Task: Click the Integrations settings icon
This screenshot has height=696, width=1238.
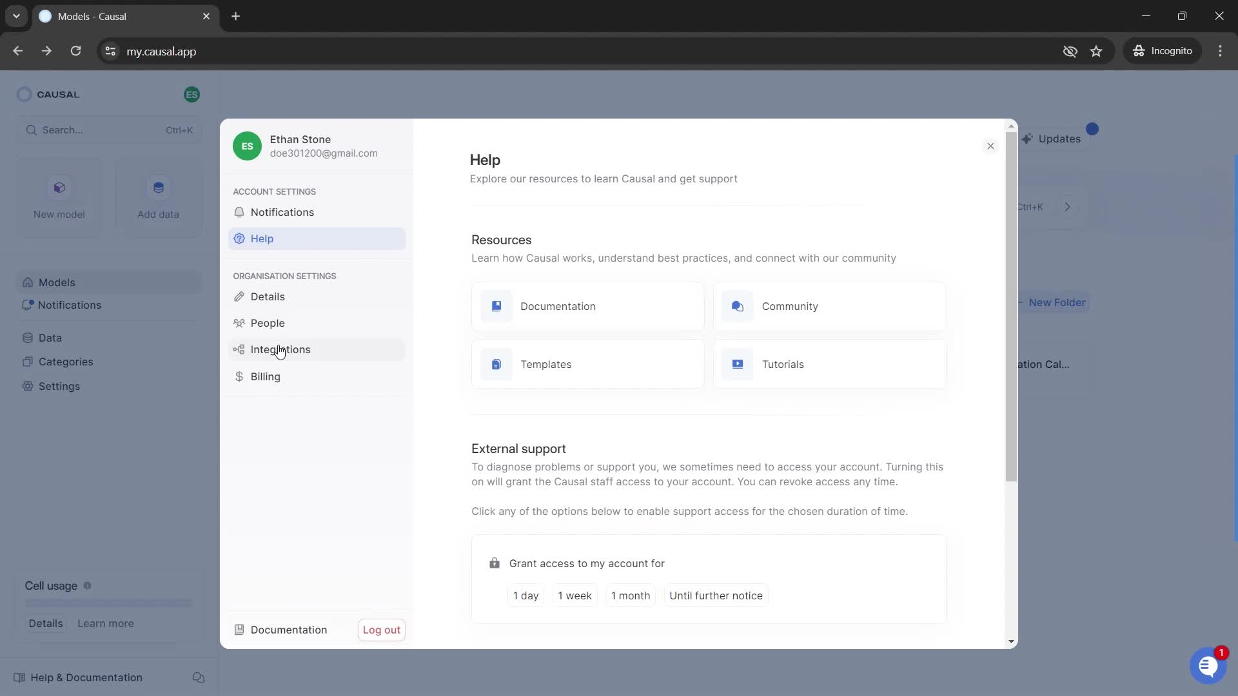Action: click(x=238, y=349)
